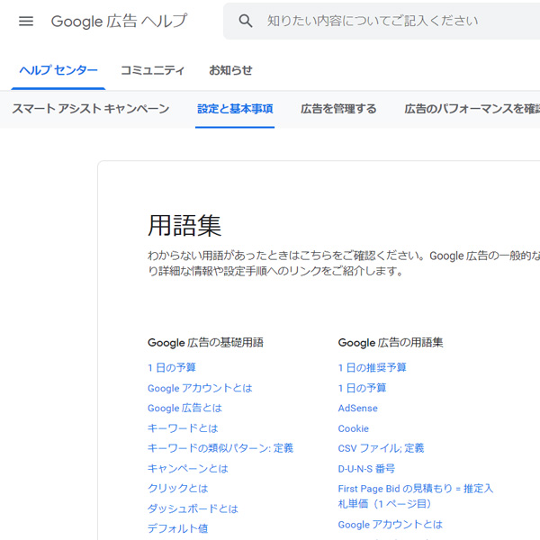Open the Cookie glossary link
Image resolution: width=540 pixels, height=540 pixels.
pyautogui.click(x=354, y=428)
